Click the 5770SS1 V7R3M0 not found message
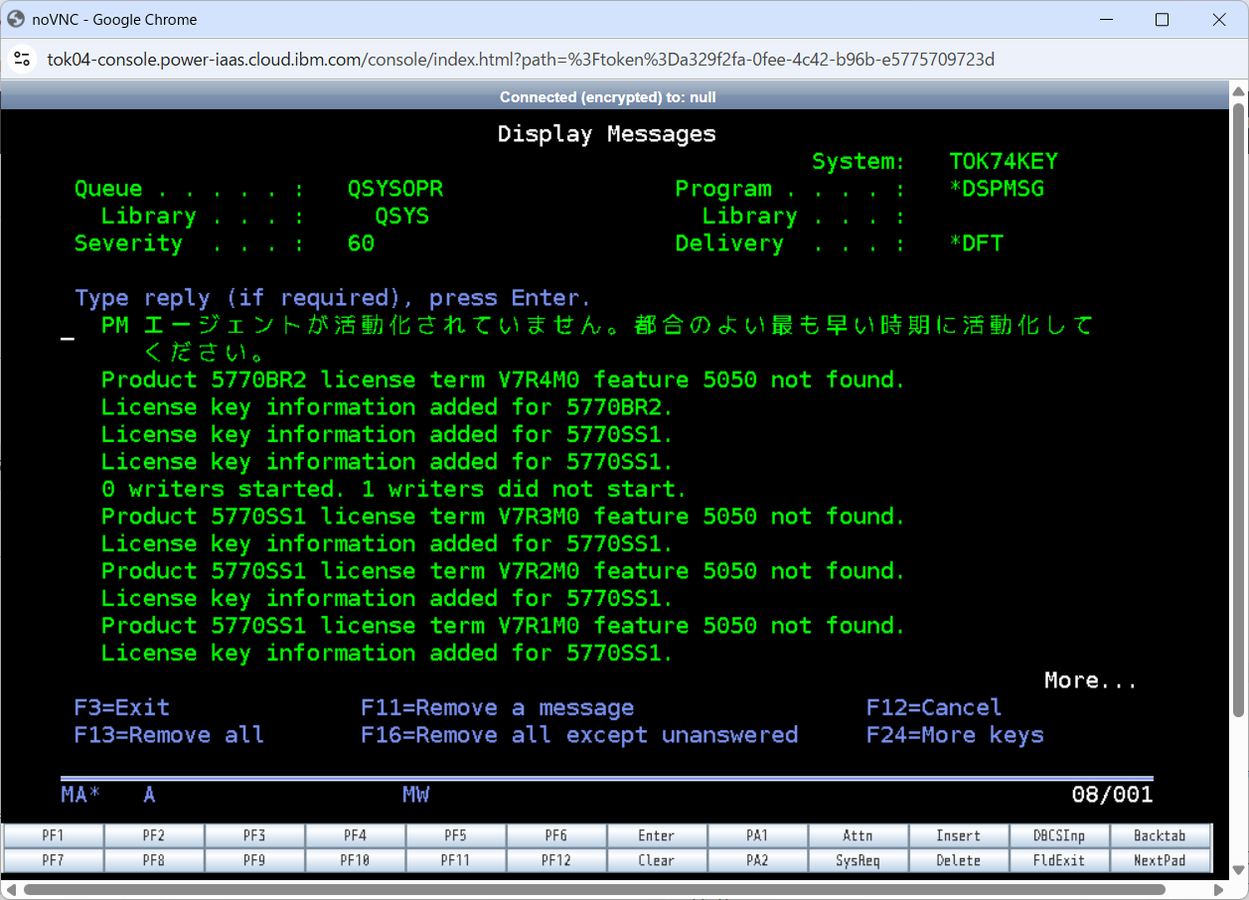The width and height of the screenshot is (1249, 900). (x=504, y=517)
